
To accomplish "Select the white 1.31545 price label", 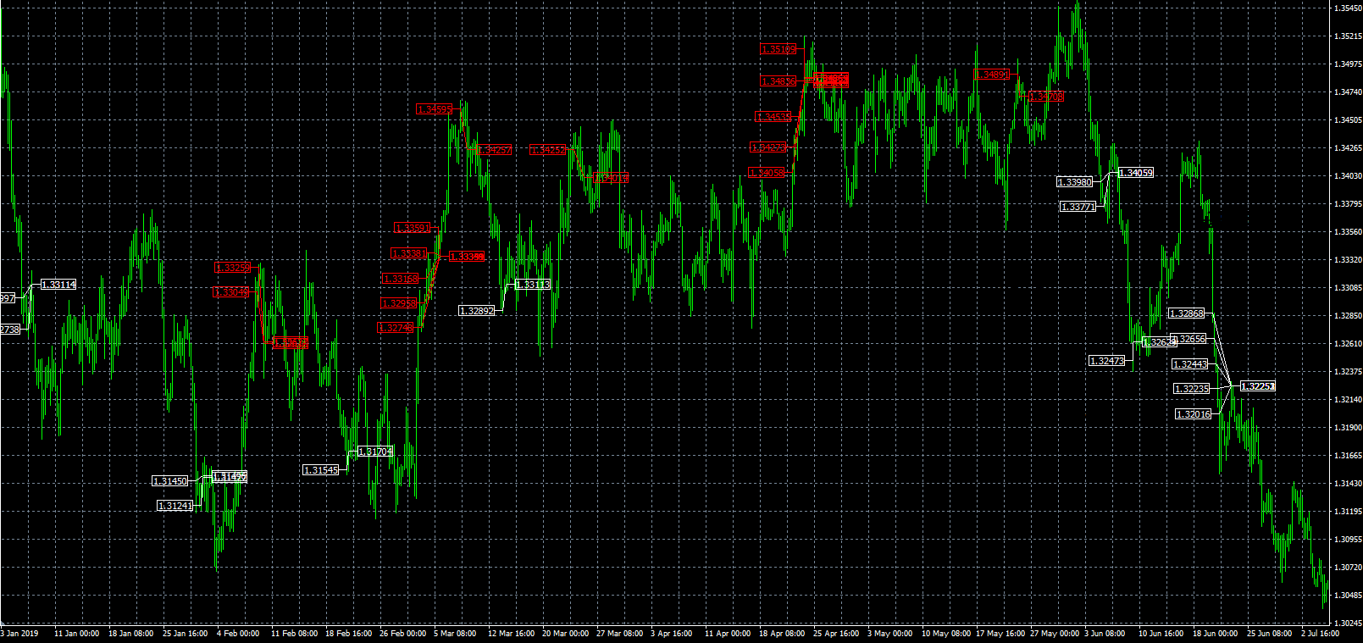I will click(x=321, y=470).
